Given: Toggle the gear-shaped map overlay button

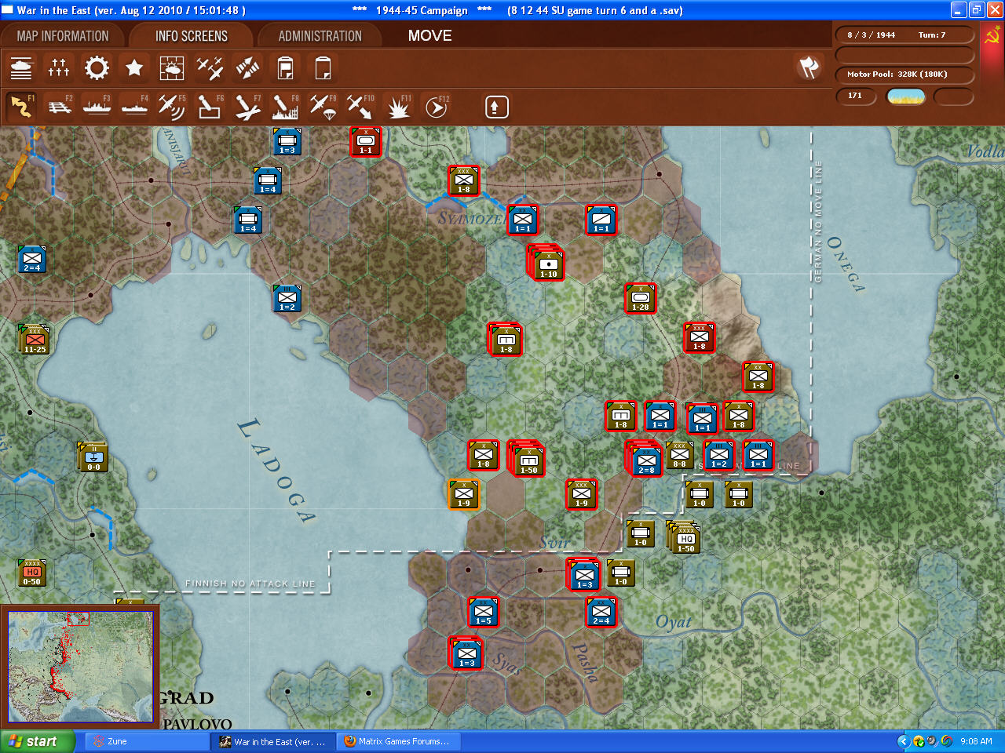Looking at the screenshot, I should (97, 68).
